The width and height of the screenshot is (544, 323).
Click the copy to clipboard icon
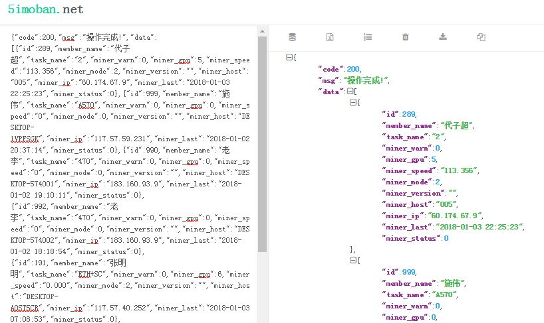[x=481, y=37]
